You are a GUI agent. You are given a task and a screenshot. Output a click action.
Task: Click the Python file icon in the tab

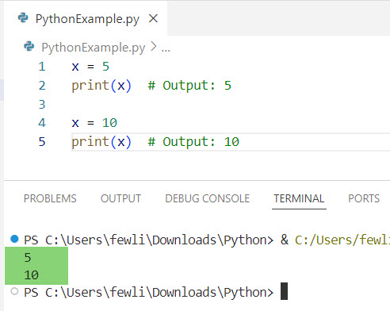(23, 18)
